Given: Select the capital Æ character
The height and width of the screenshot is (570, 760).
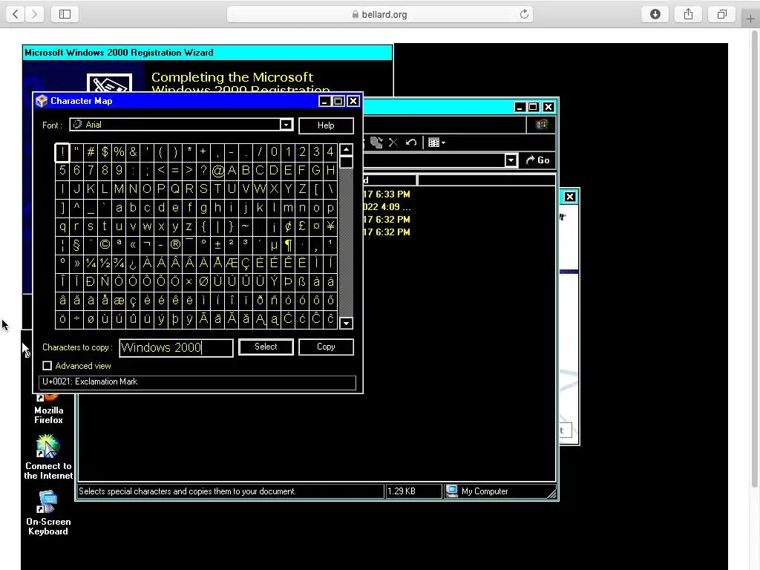Looking at the screenshot, I should [232, 263].
